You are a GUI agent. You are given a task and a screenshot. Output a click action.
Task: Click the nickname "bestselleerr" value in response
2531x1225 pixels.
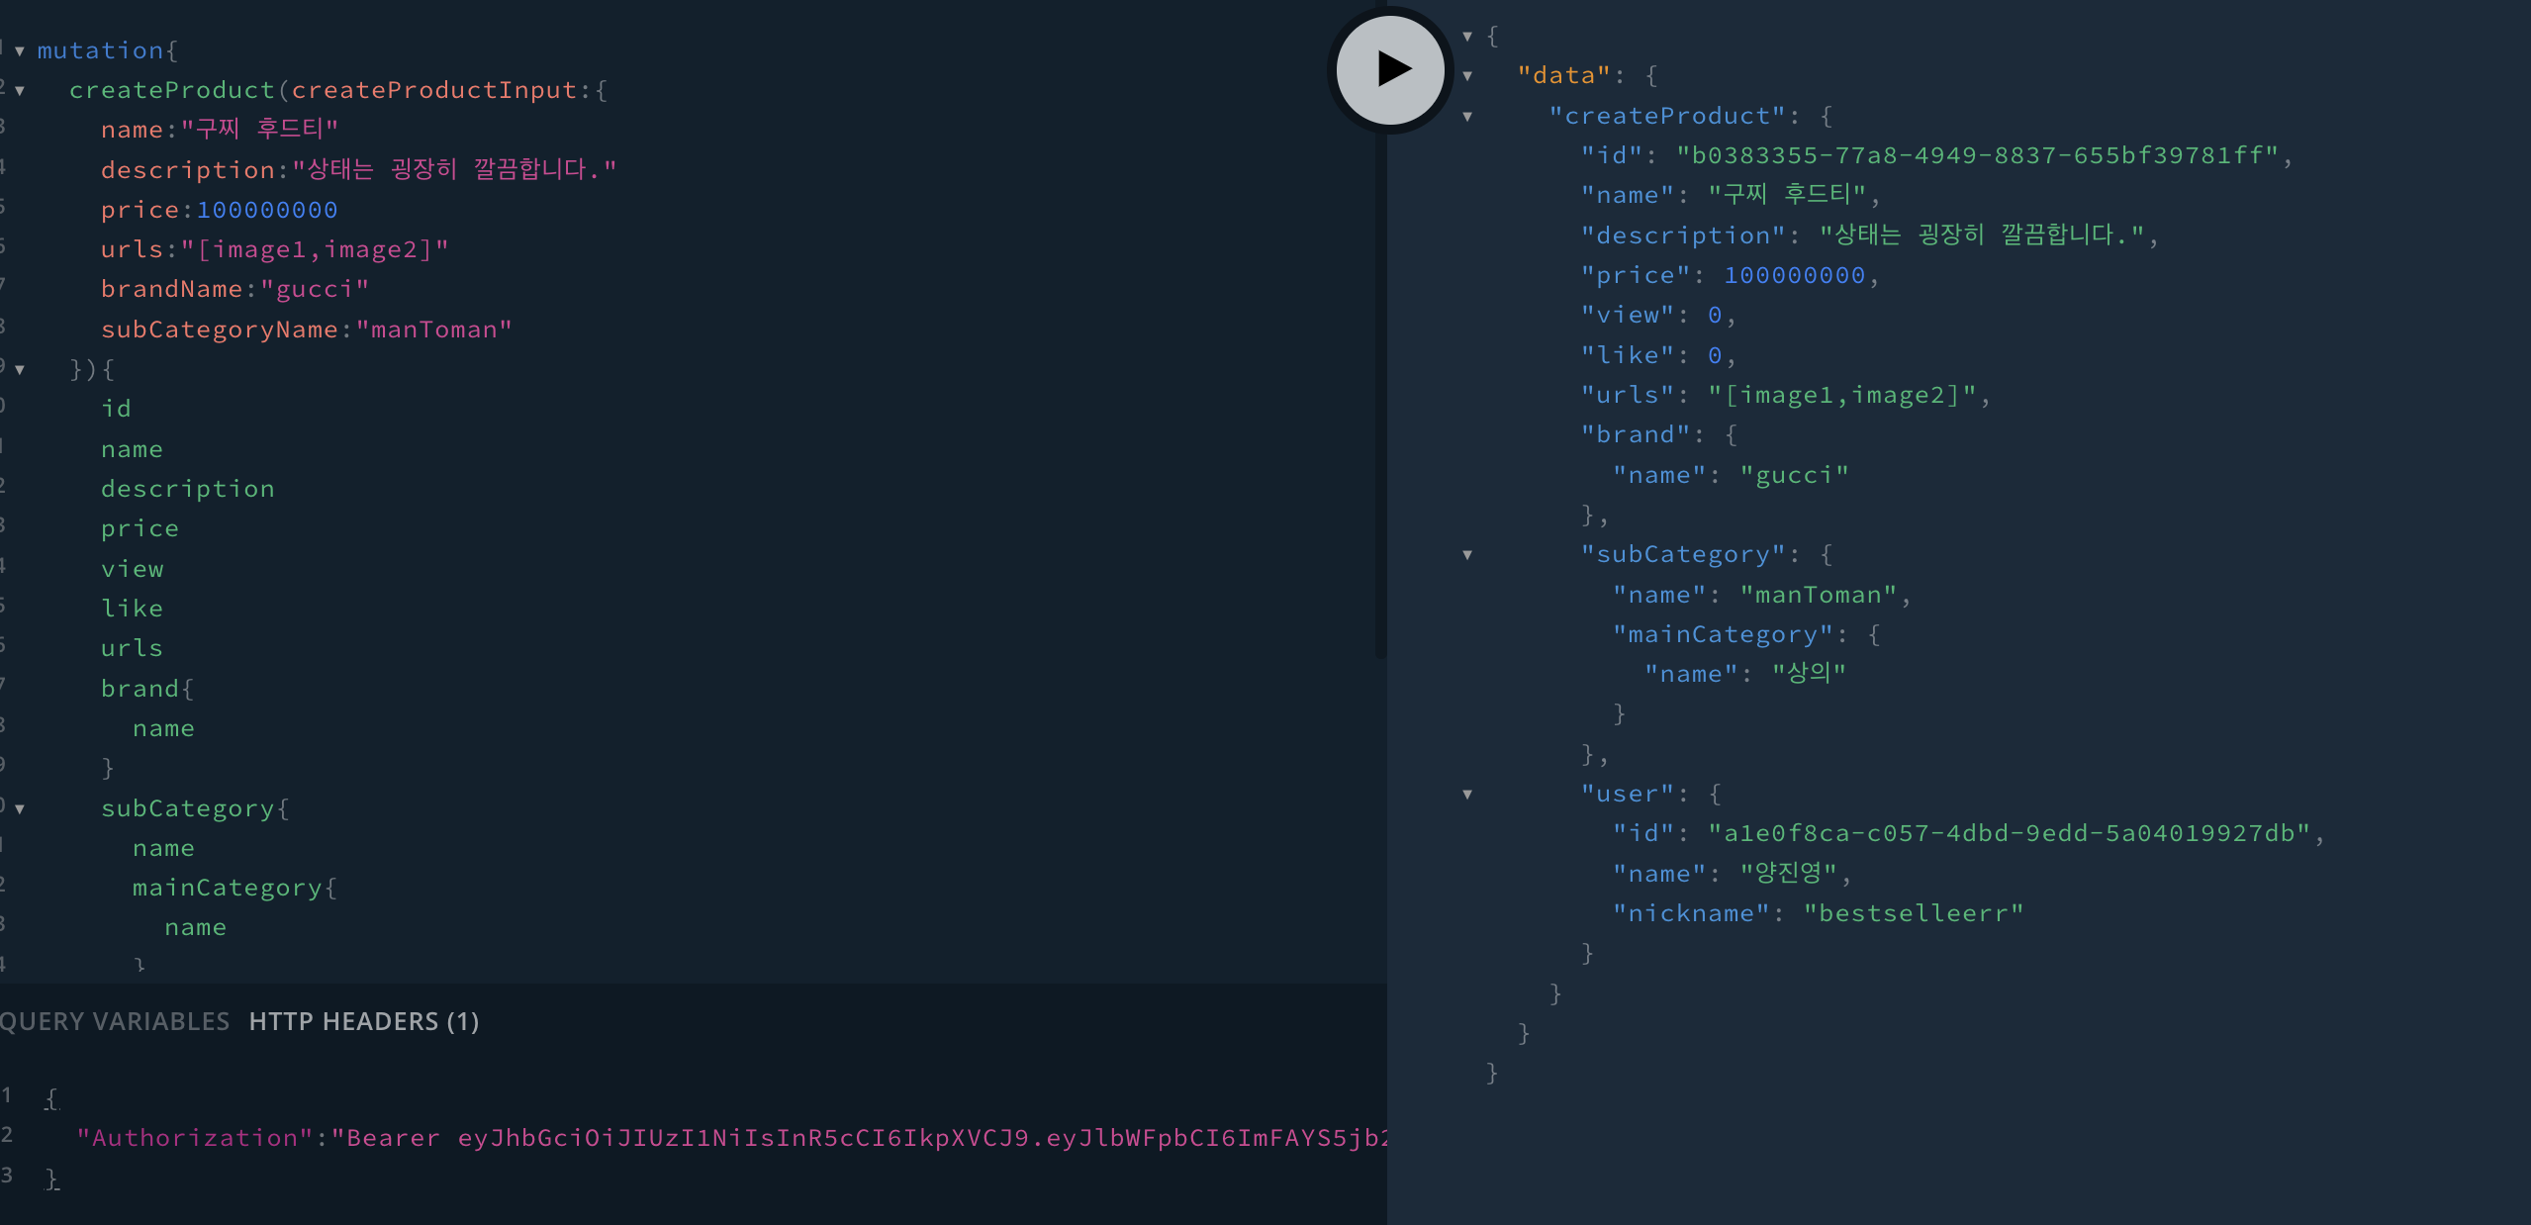[1913, 913]
